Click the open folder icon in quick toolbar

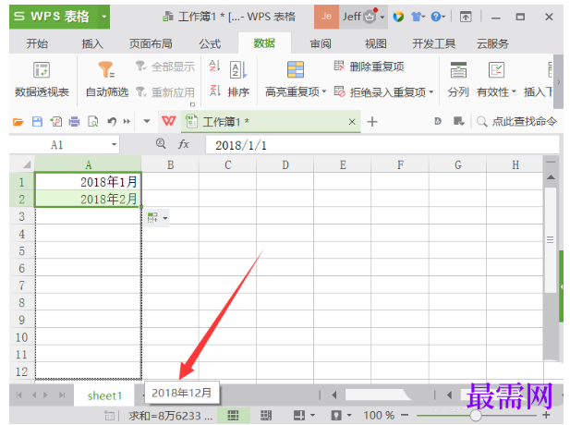pyautogui.click(x=18, y=121)
